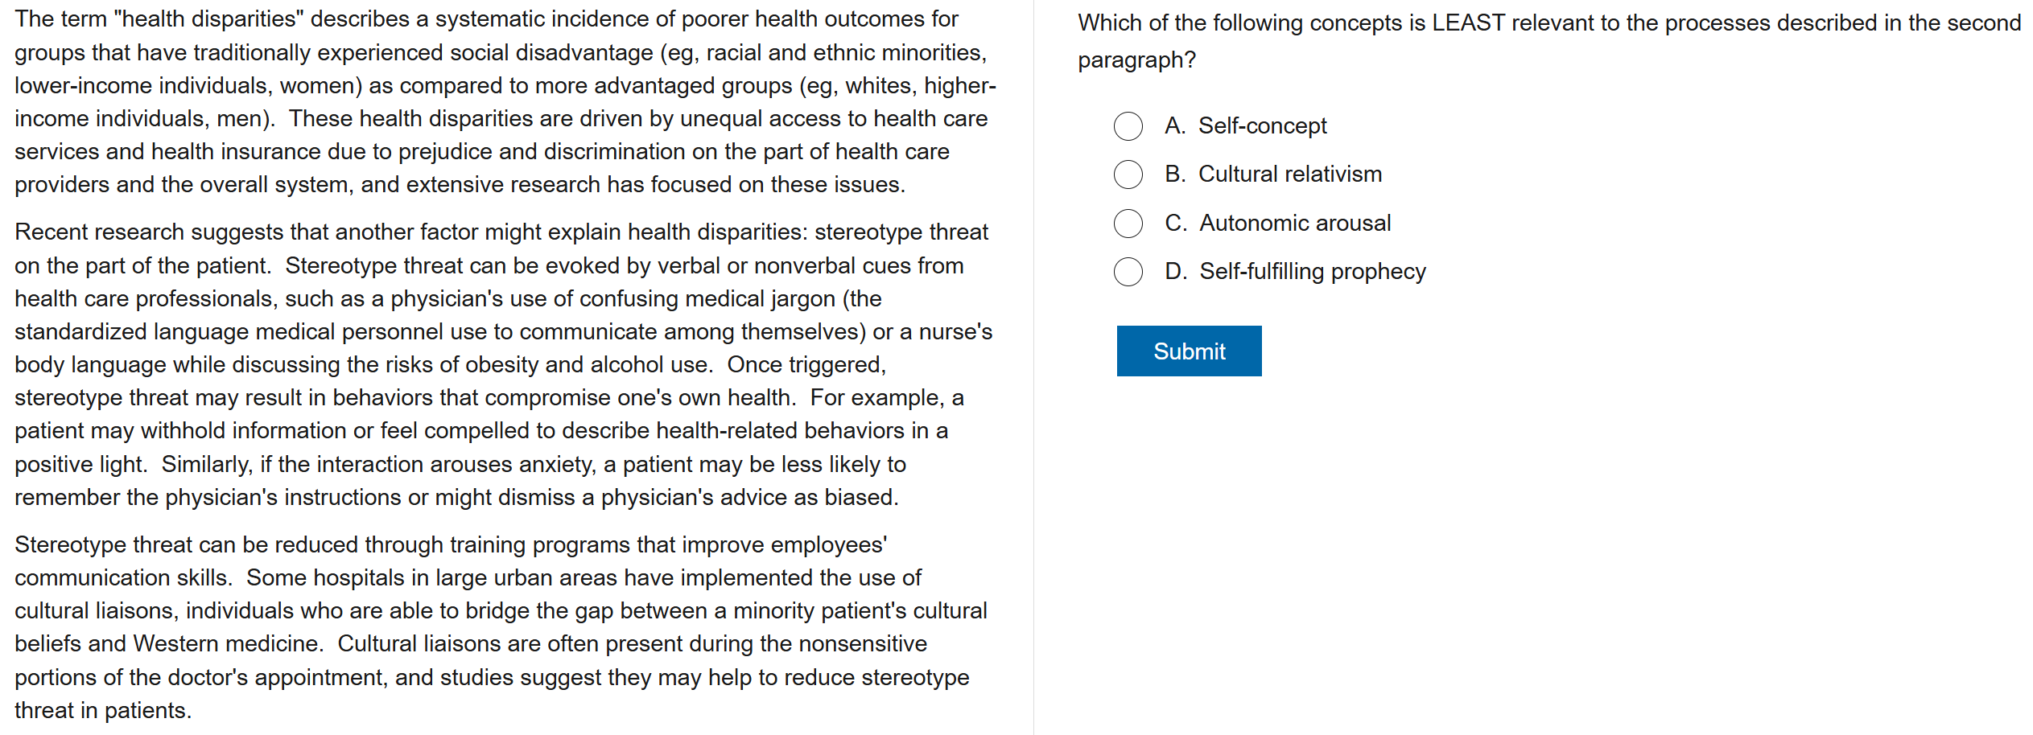Pick the radio button for option D
The width and height of the screenshot is (2033, 735).
coord(1128,272)
